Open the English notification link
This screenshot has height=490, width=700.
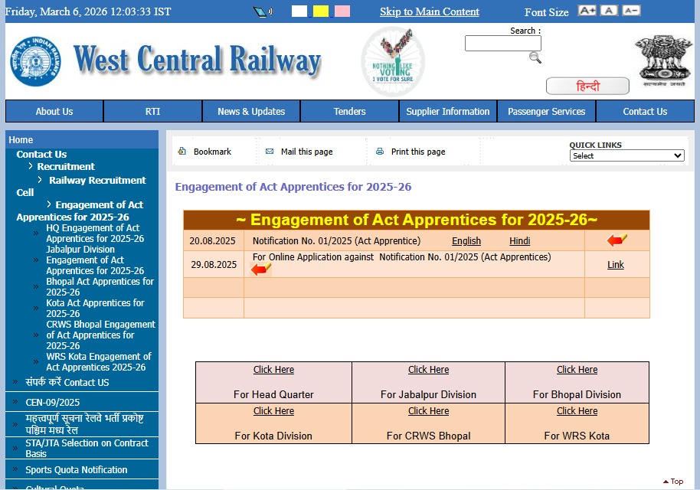point(466,240)
